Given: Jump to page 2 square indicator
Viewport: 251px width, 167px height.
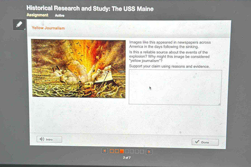Looking at the screenshot, I should [x=117, y=151].
